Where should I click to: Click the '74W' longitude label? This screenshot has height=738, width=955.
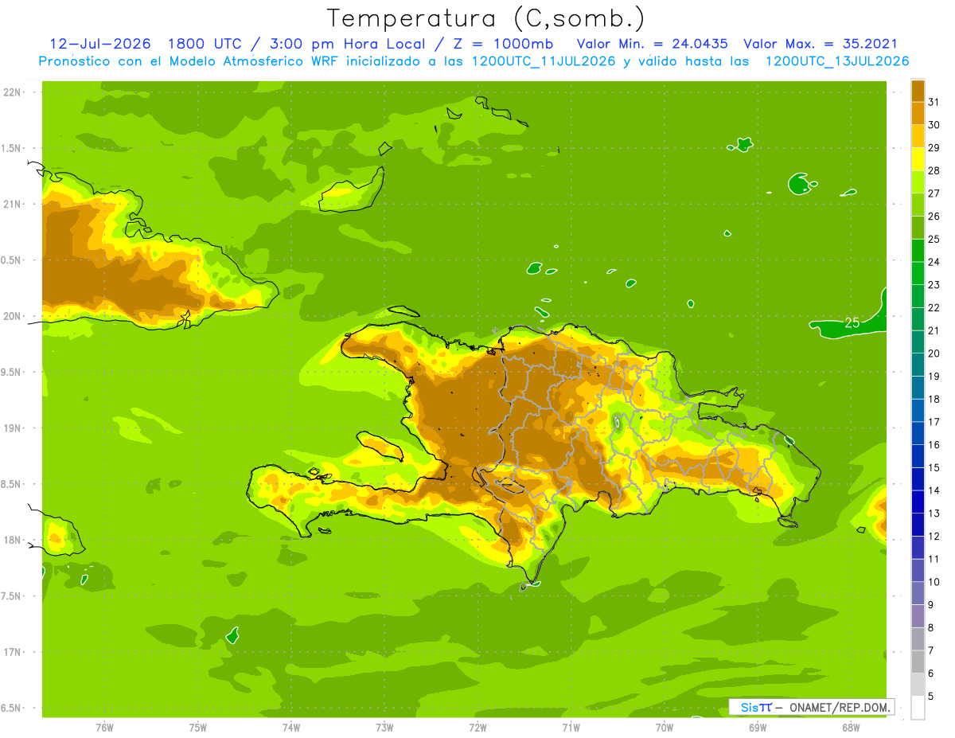tap(290, 727)
